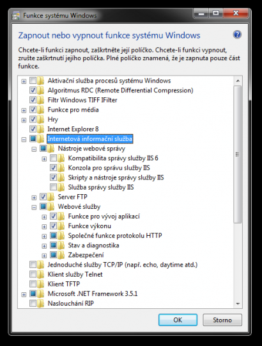Click folder icon next to Server FTP
Image resolution: width=262 pixels, height=346 pixels.
pos(51,197)
